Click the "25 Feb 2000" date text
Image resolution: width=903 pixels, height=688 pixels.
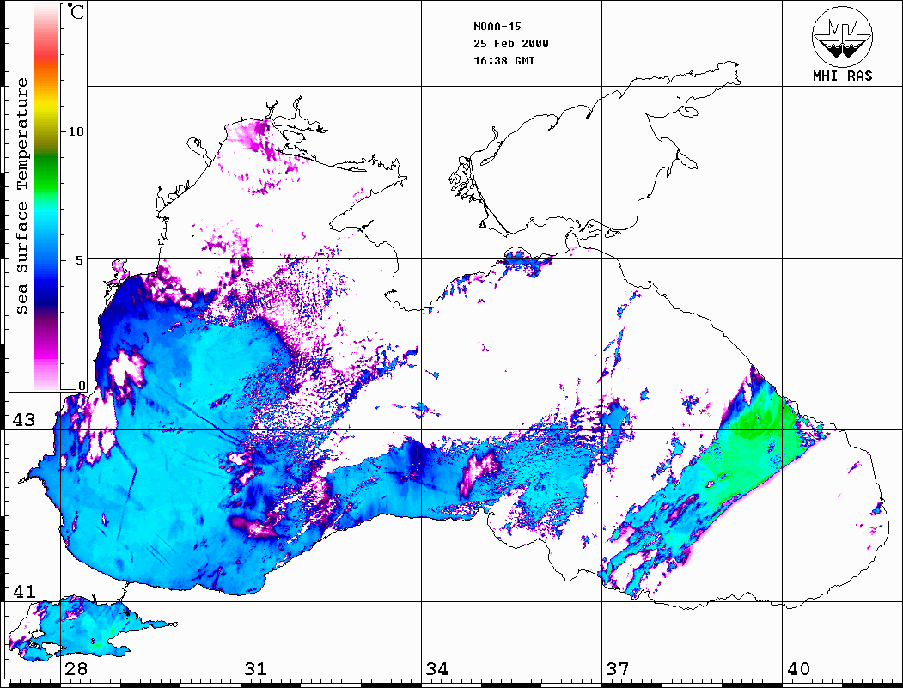511,44
